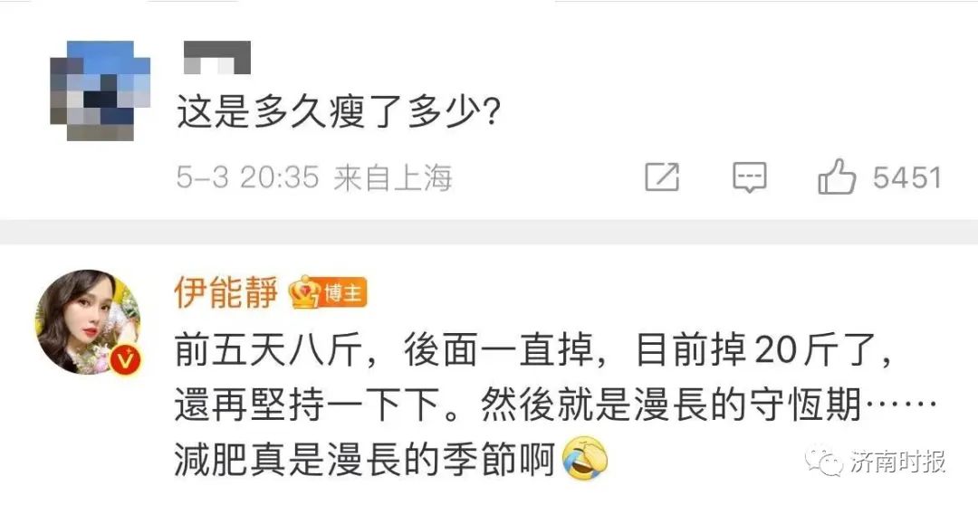
Task: Open the 伊能静 username link
Action: pyautogui.click(x=225, y=292)
